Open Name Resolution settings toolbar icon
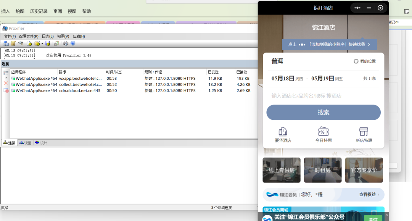Image resolution: width=412 pixels, height=221 pixels. pos(20,44)
